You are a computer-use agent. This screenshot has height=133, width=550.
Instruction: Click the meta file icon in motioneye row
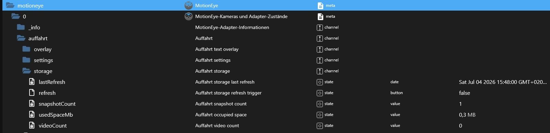pyautogui.click(x=320, y=5)
